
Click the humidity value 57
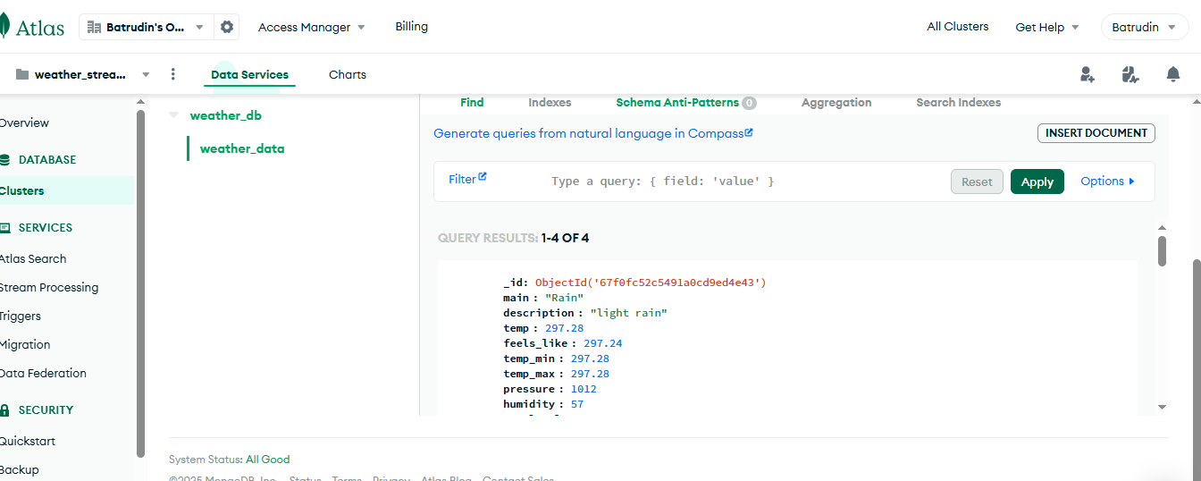pos(577,404)
